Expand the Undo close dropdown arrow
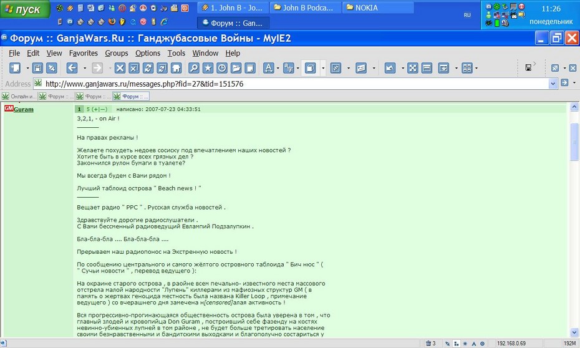This screenshot has width=580, height=348. tap(402, 68)
